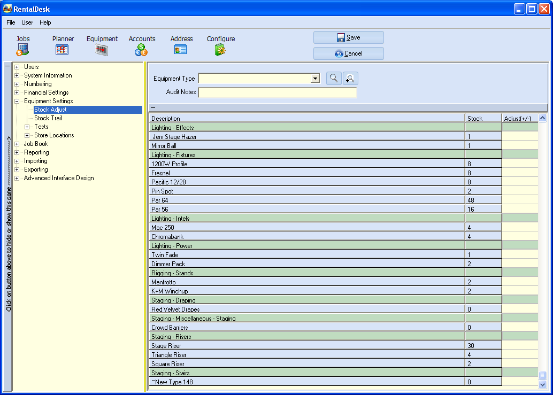
Task: Click the magnifier search icon
Action: pyautogui.click(x=334, y=79)
